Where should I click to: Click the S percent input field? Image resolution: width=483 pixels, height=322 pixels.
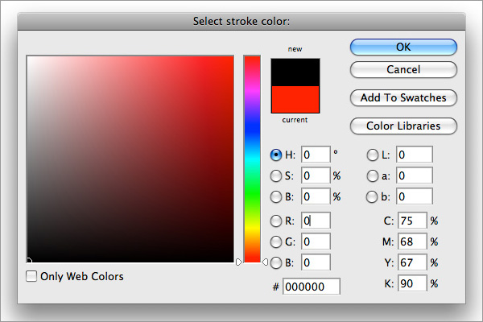pyautogui.click(x=316, y=175)
